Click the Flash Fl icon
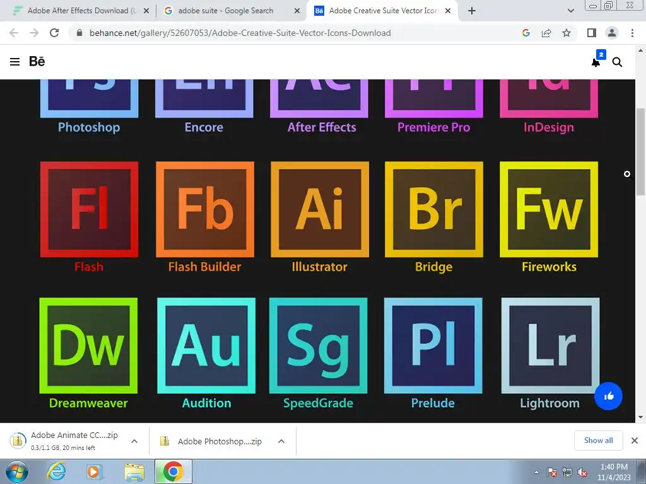Viewport: 646px width, 484px height. pyautogui.click(x=90, y=209)
